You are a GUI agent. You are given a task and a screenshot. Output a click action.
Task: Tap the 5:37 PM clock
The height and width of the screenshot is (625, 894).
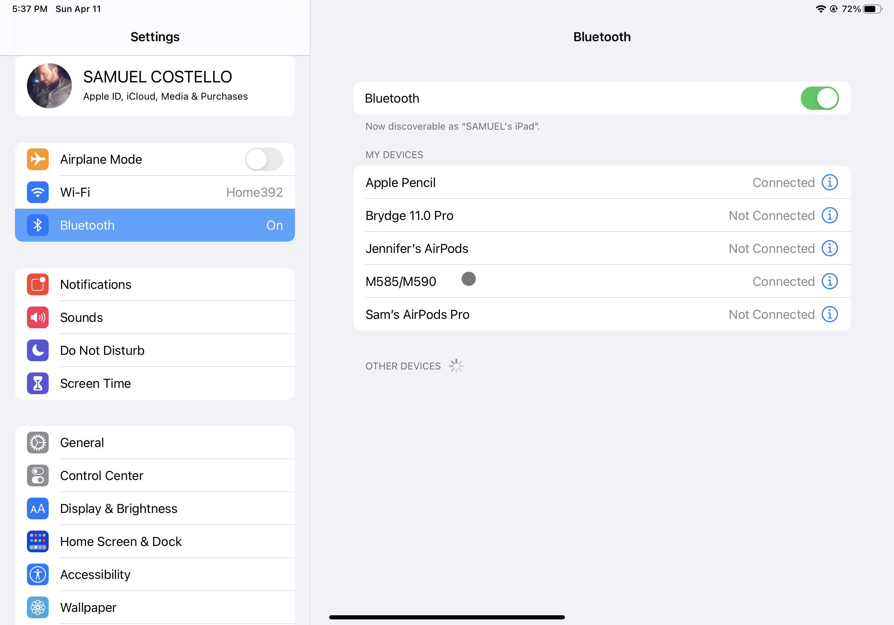tap(30, 9)
